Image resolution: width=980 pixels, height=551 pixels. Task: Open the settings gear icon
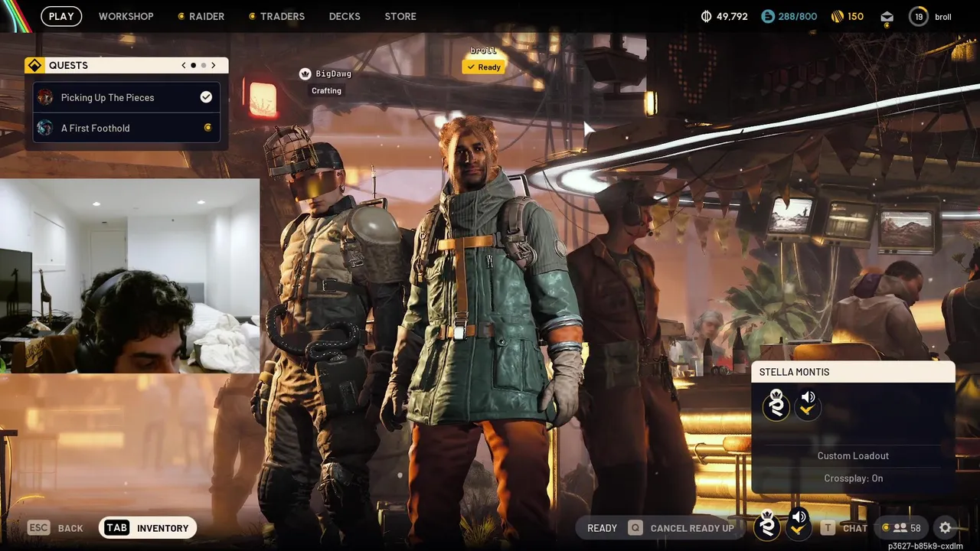946,528
